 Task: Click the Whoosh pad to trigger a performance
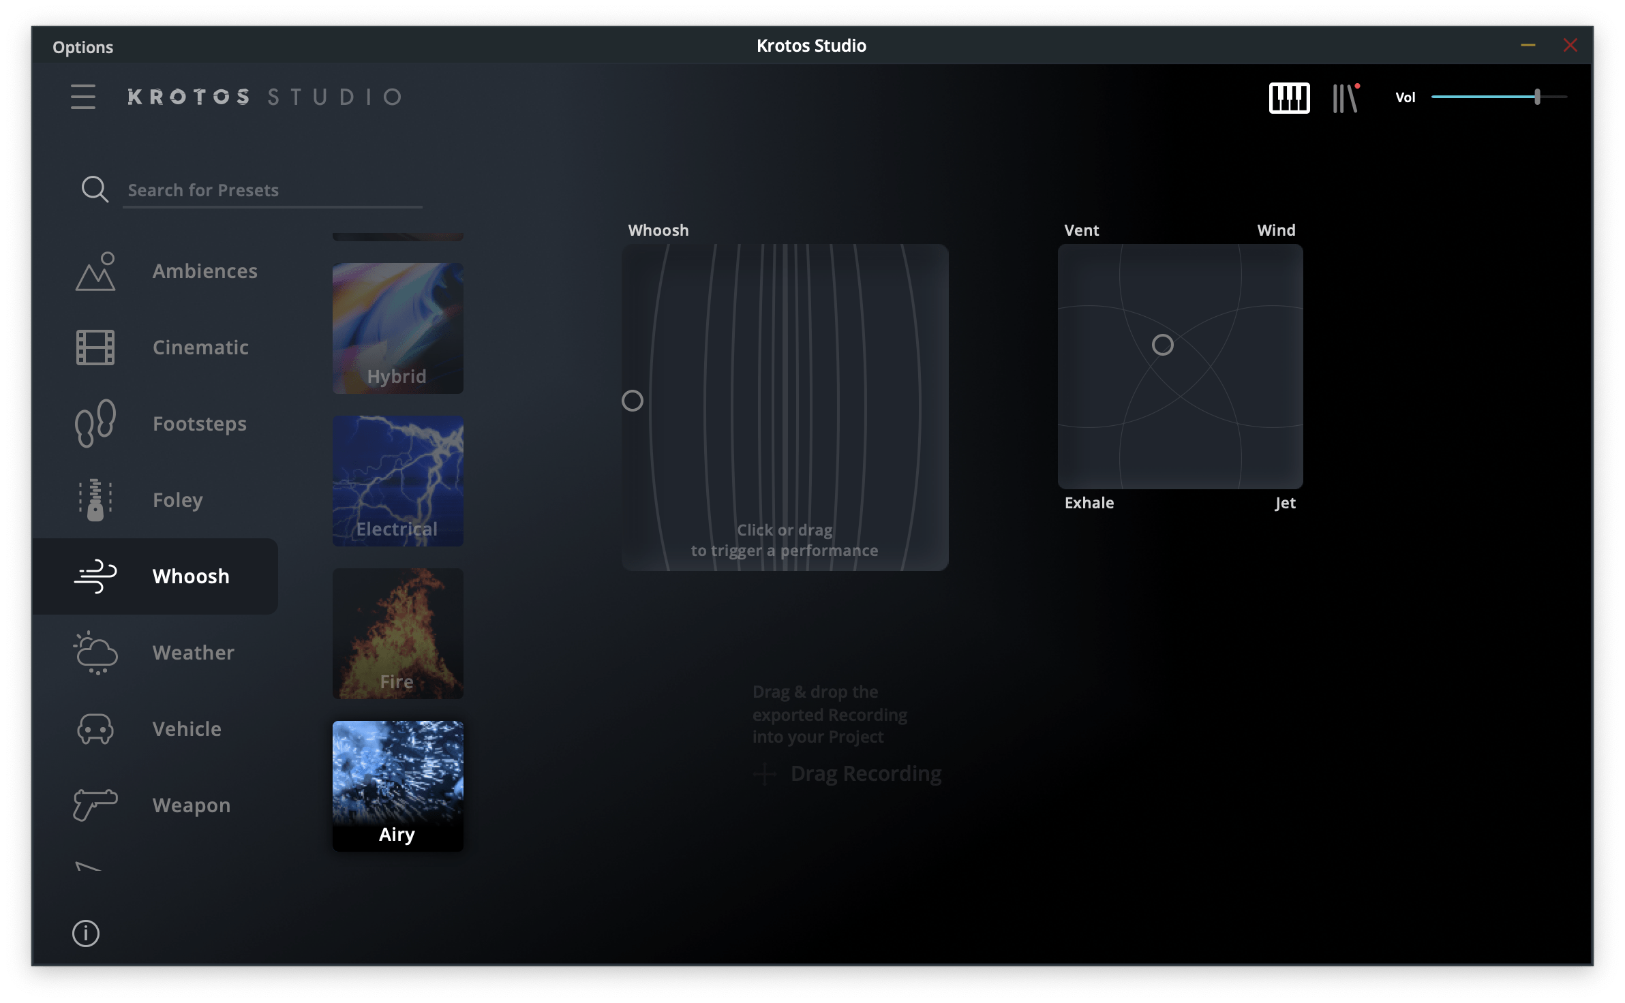tap(785, 409)
